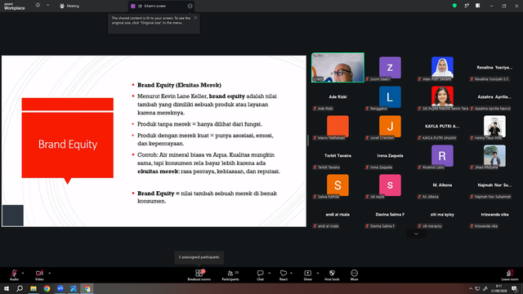Select Mario Nathanael's orange tile

(x=337, y=126)
